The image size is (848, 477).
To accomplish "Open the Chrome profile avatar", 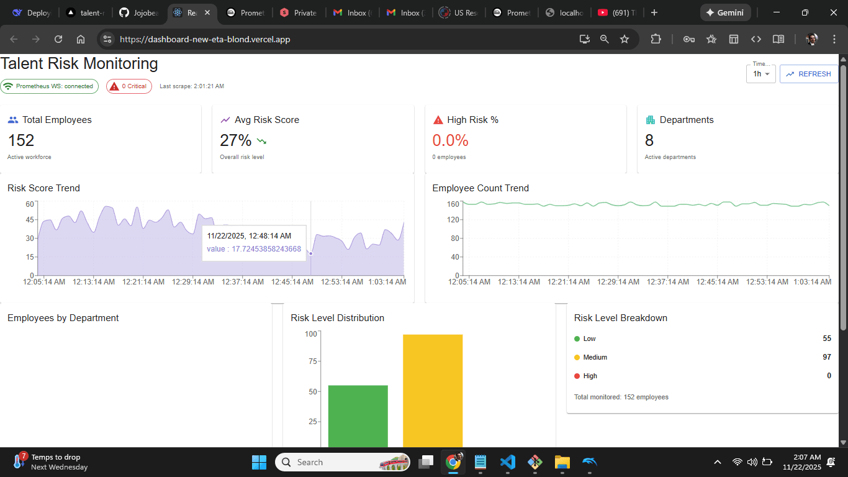I will [x=811, y=39].
